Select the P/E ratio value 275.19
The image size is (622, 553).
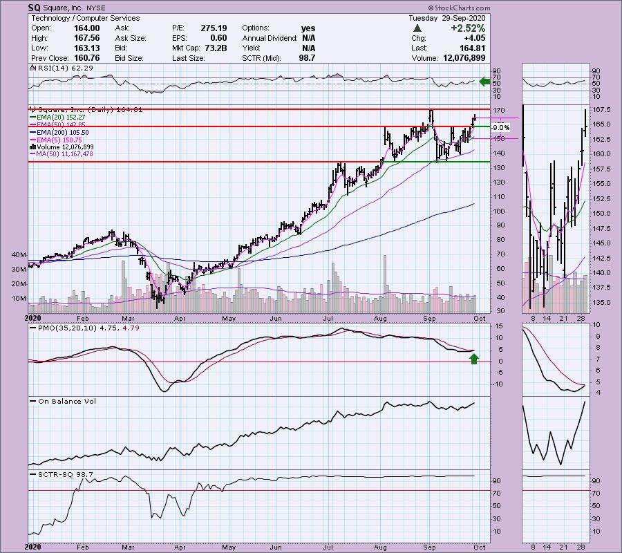[214, 28]
